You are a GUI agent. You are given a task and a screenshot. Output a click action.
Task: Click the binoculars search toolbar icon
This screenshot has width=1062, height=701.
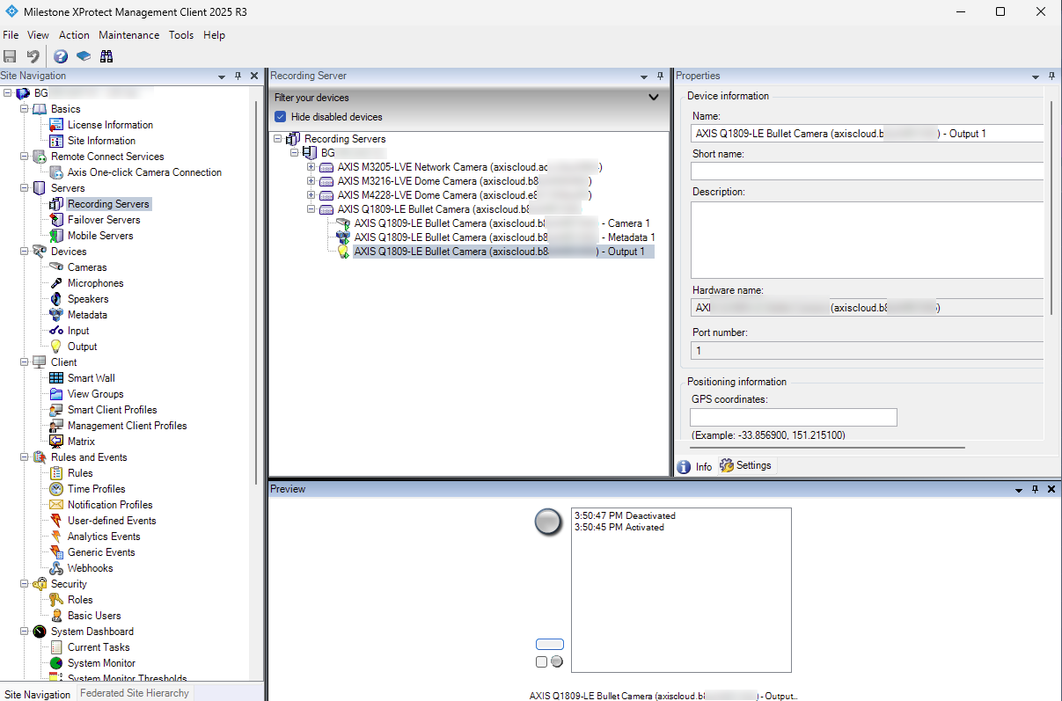point(106,56)
